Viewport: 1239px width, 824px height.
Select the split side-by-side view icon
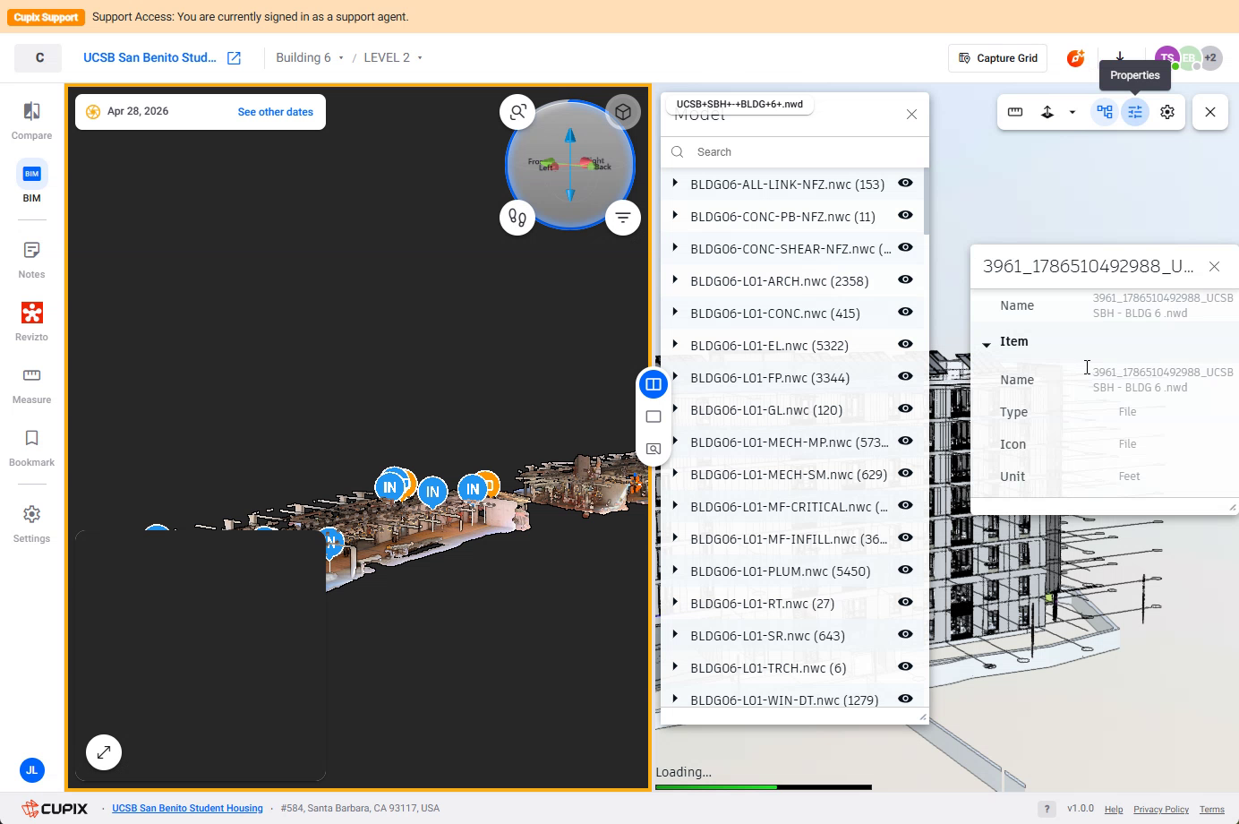(x=654, y=384)
